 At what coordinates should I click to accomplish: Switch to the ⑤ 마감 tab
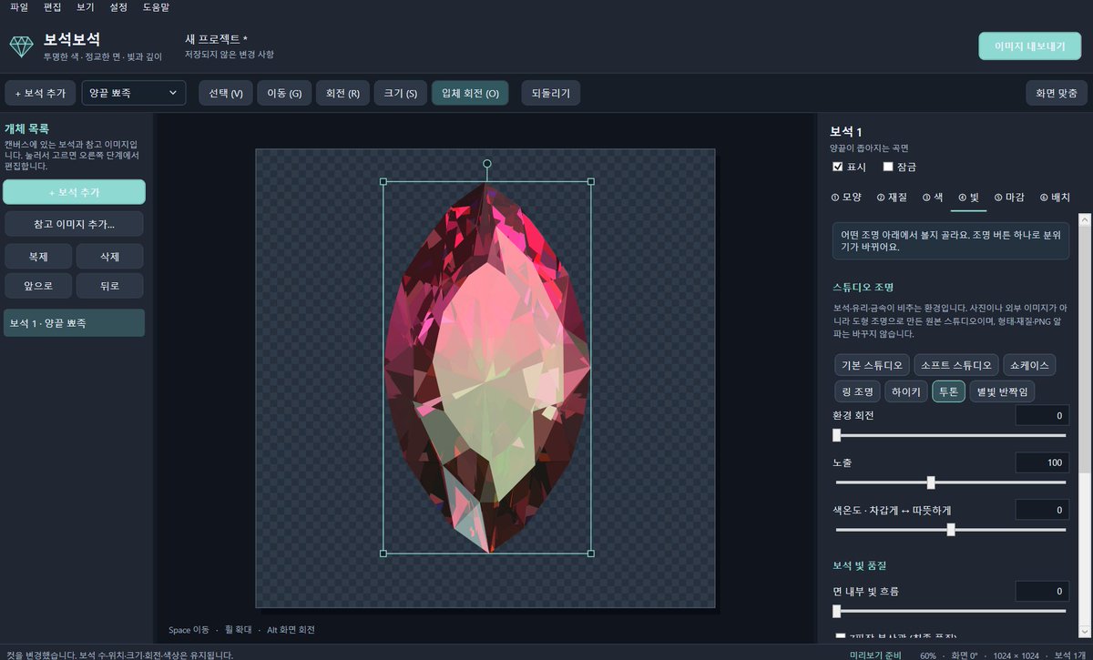click(x=1009, y=197)
